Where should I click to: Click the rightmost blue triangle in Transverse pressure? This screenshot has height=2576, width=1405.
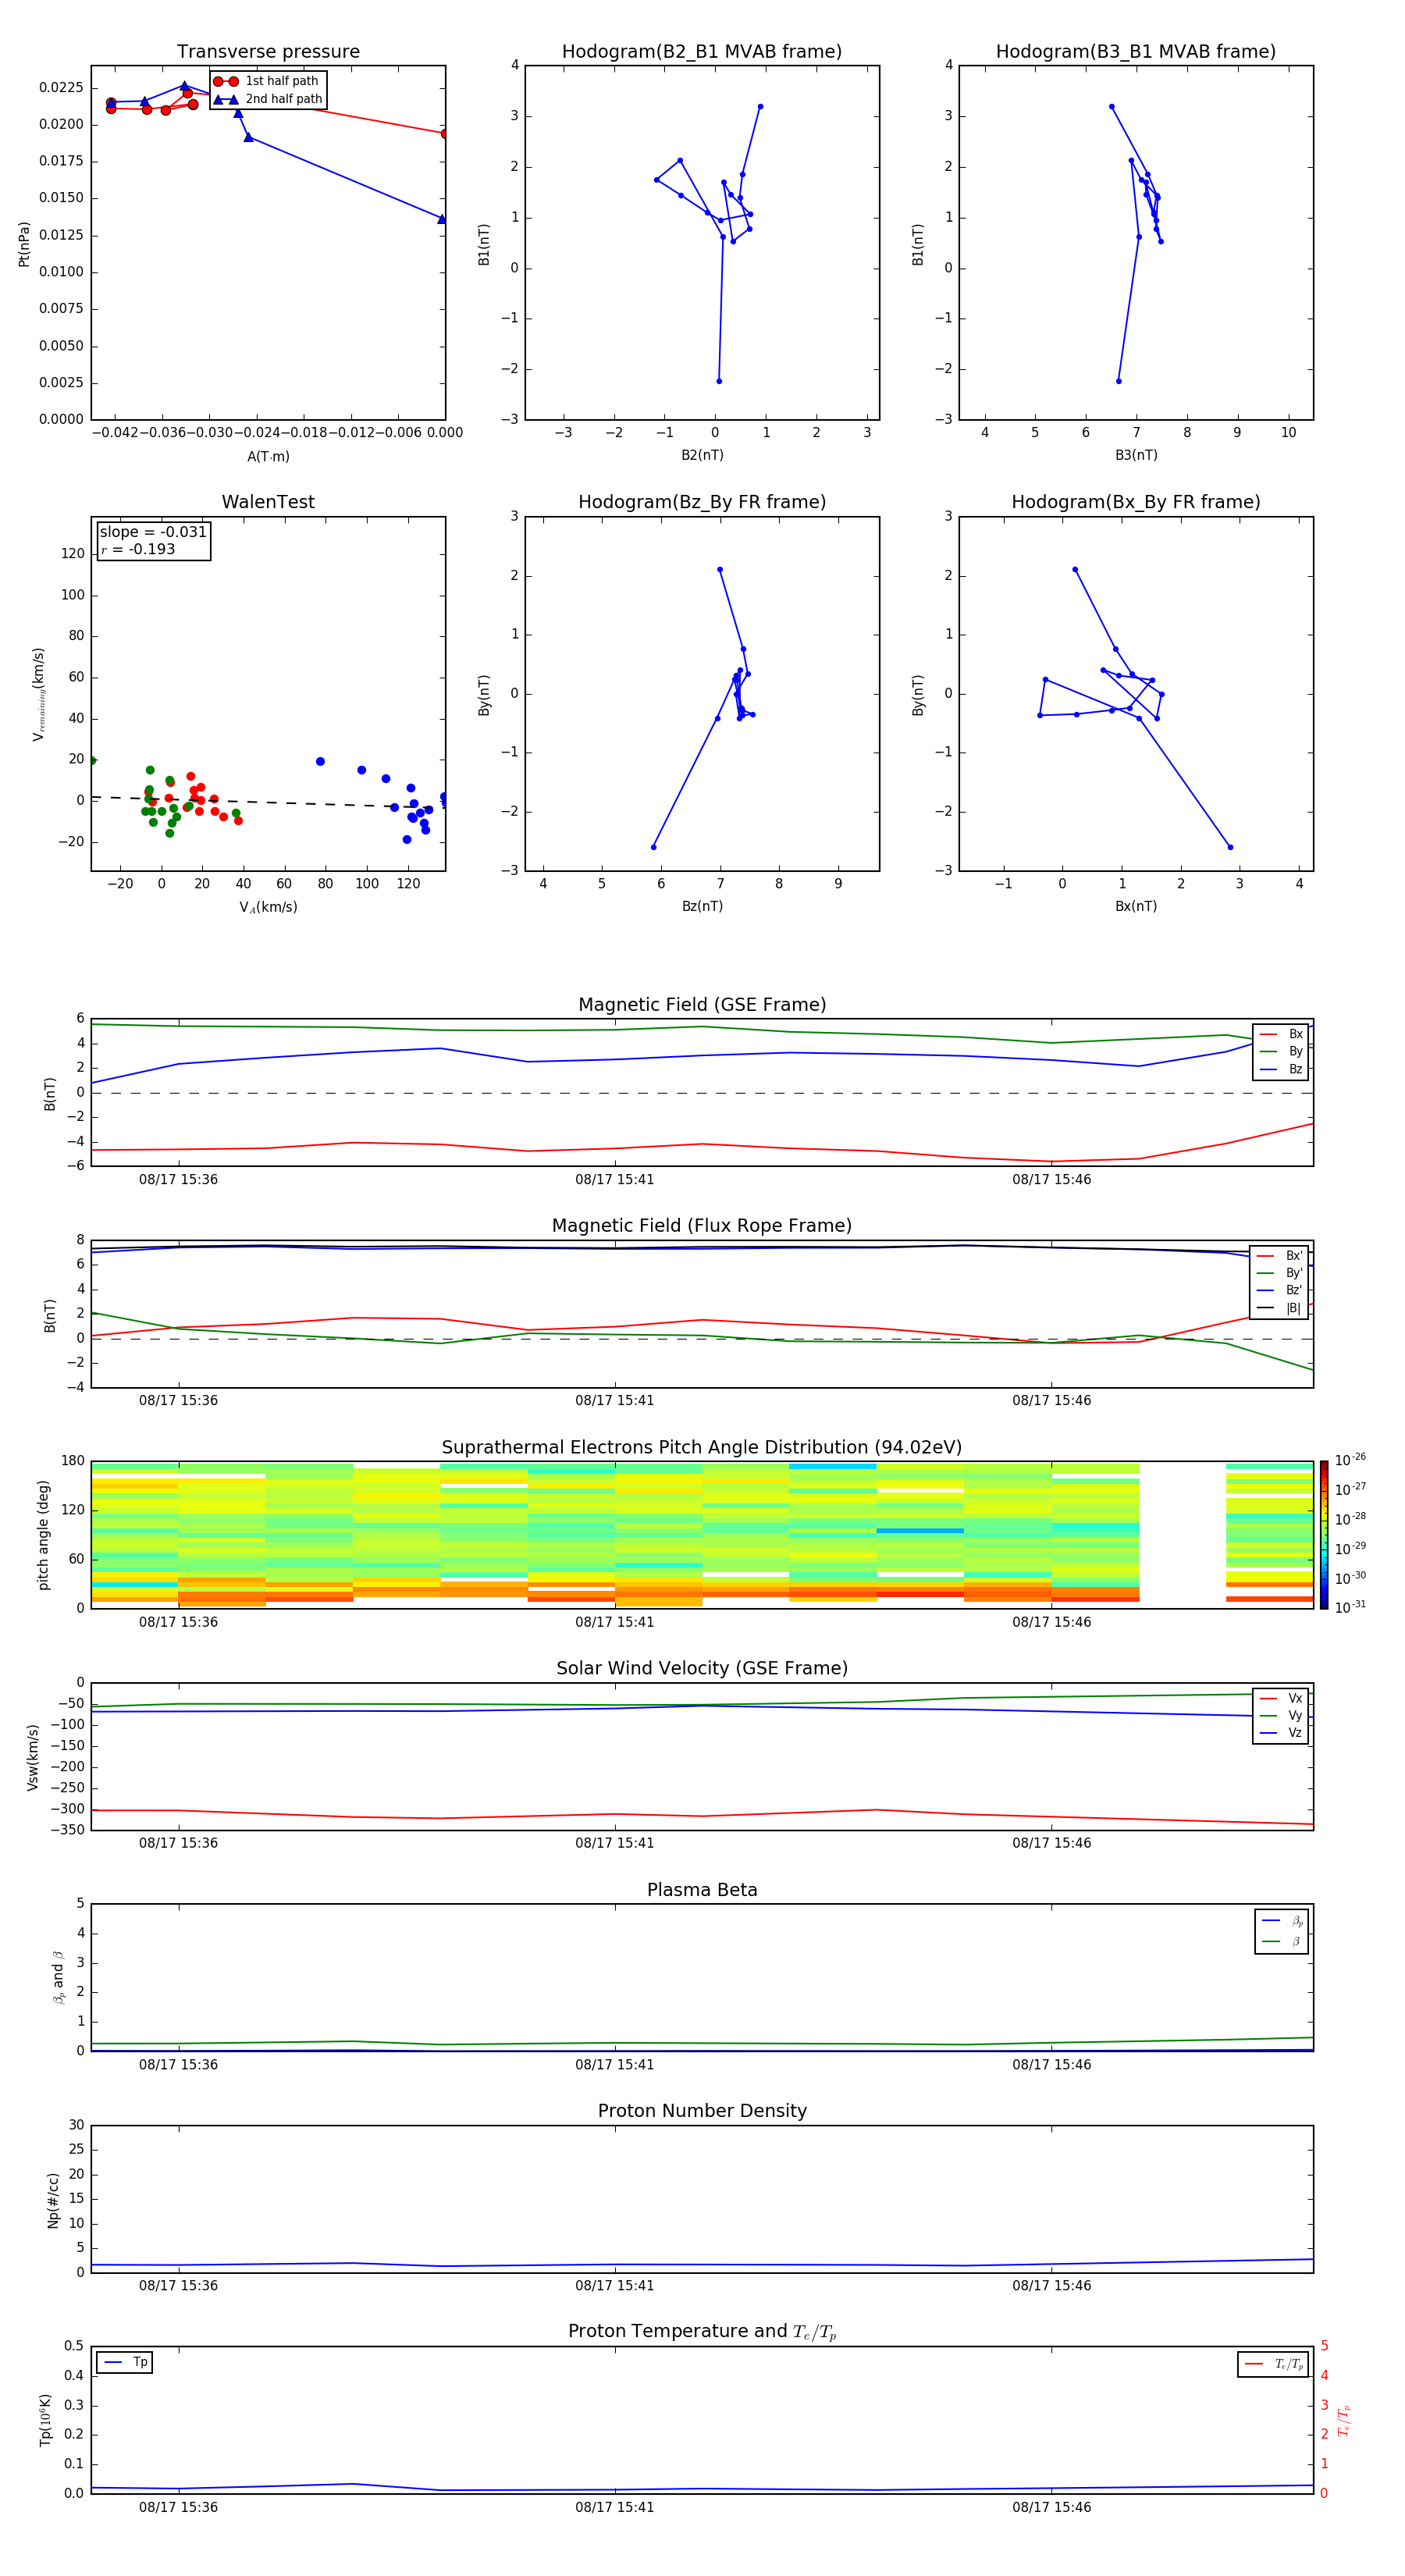click(x=441, y=219)
